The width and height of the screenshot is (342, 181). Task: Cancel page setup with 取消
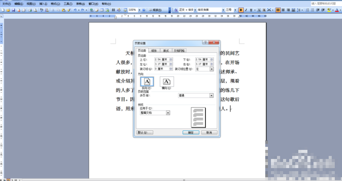(x=209, y=132)
